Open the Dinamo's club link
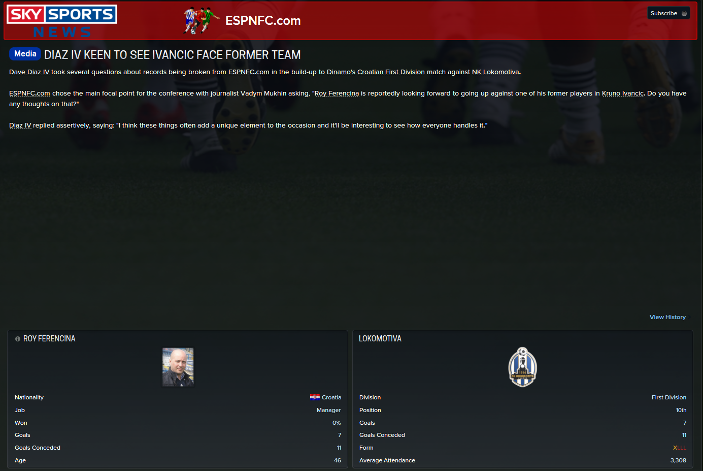The height and width of the screenshot is (471, 703). [x=341, y=72]
